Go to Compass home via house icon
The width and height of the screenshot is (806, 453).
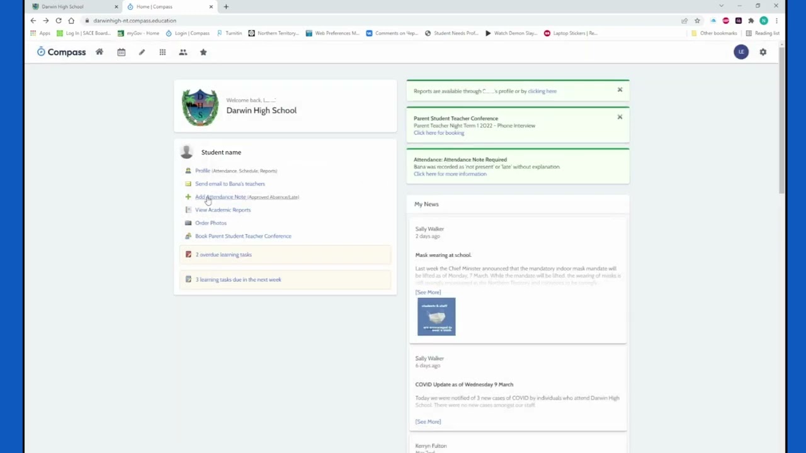pyautogui.click(x=99, y=52)
